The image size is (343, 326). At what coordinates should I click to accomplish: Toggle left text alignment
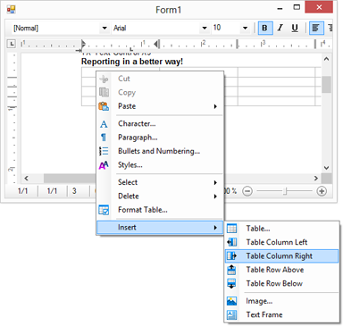click(316, 28)
